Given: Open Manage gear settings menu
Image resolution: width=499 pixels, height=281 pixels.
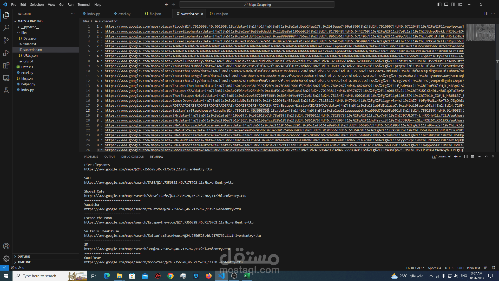Looking at the screenshot, I should pyautogui.click(x=6, y=258).
